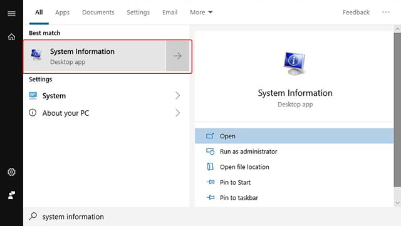Click the search box with 'system information'

pos(212,217)
